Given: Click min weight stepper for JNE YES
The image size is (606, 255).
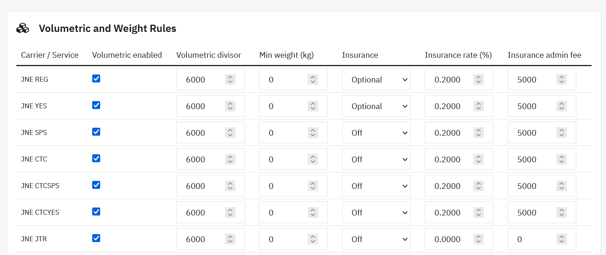Looking at the screenshot, I should (x=313, y=106).
